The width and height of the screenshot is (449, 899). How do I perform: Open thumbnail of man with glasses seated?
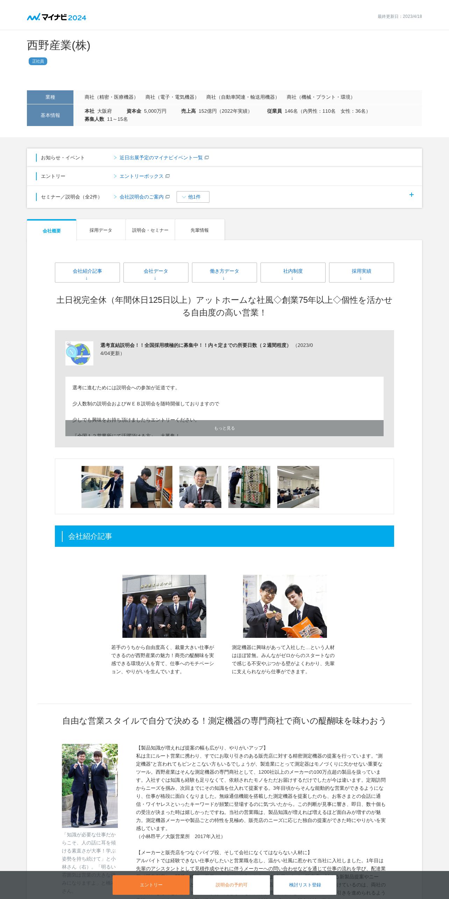[200, 487]
